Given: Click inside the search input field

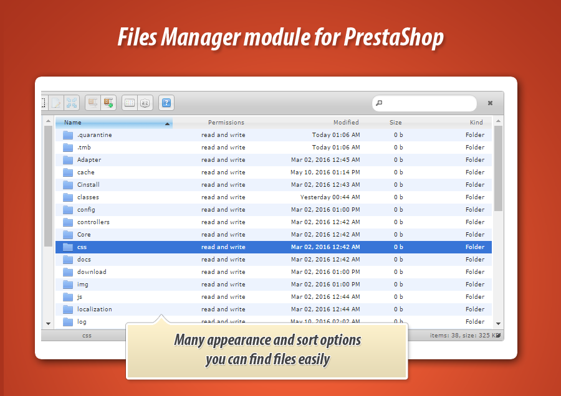Looking at the screenshot, I should click(429, 103).
